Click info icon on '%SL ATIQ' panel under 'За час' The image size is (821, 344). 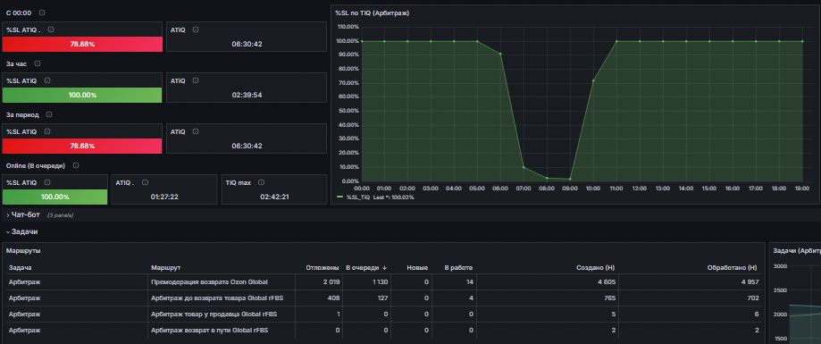(x=47, y=80)
